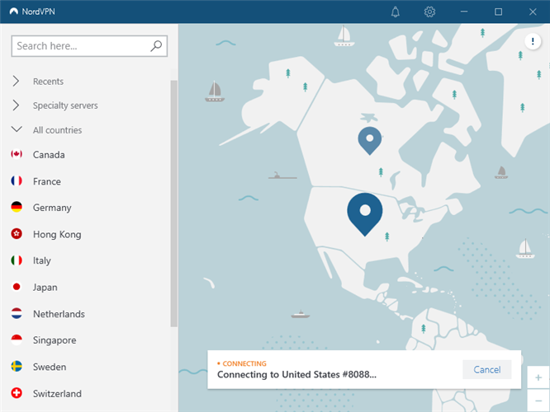
Task: Click the Canada flag icon
Action: tap(17, 155)
